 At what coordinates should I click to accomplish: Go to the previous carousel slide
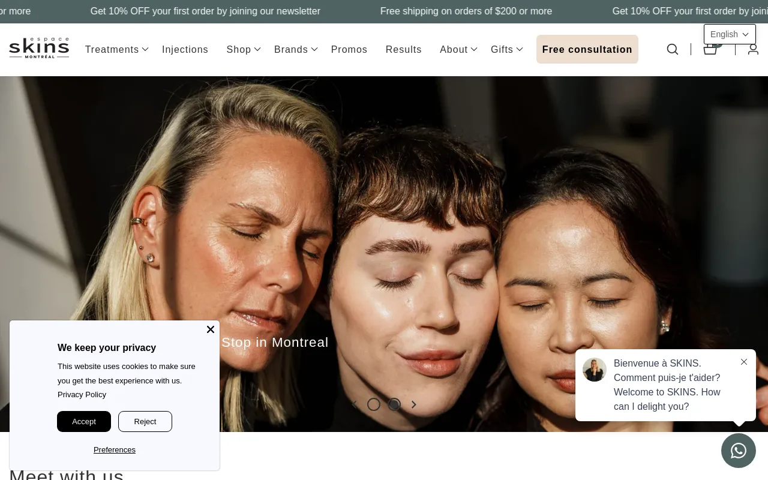click(x=354, y=404)
